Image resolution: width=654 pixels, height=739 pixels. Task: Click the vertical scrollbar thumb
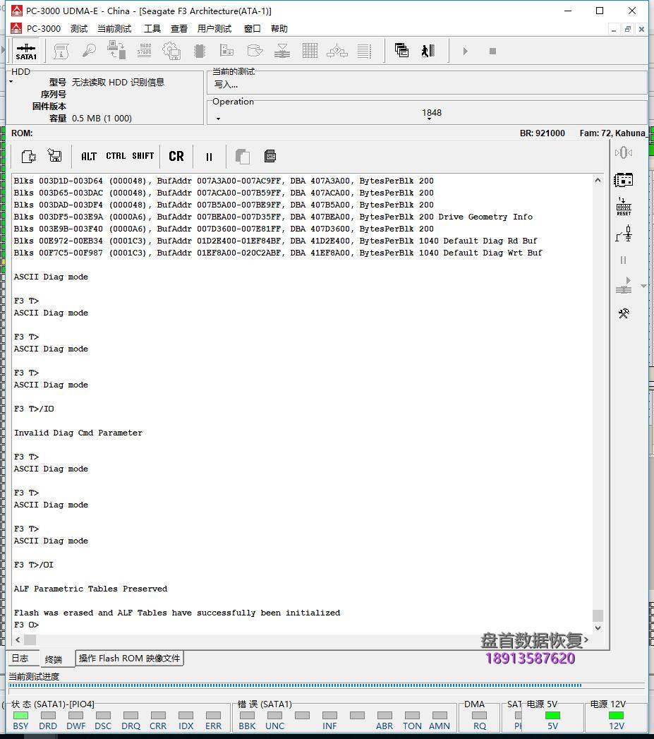(598, 615)
